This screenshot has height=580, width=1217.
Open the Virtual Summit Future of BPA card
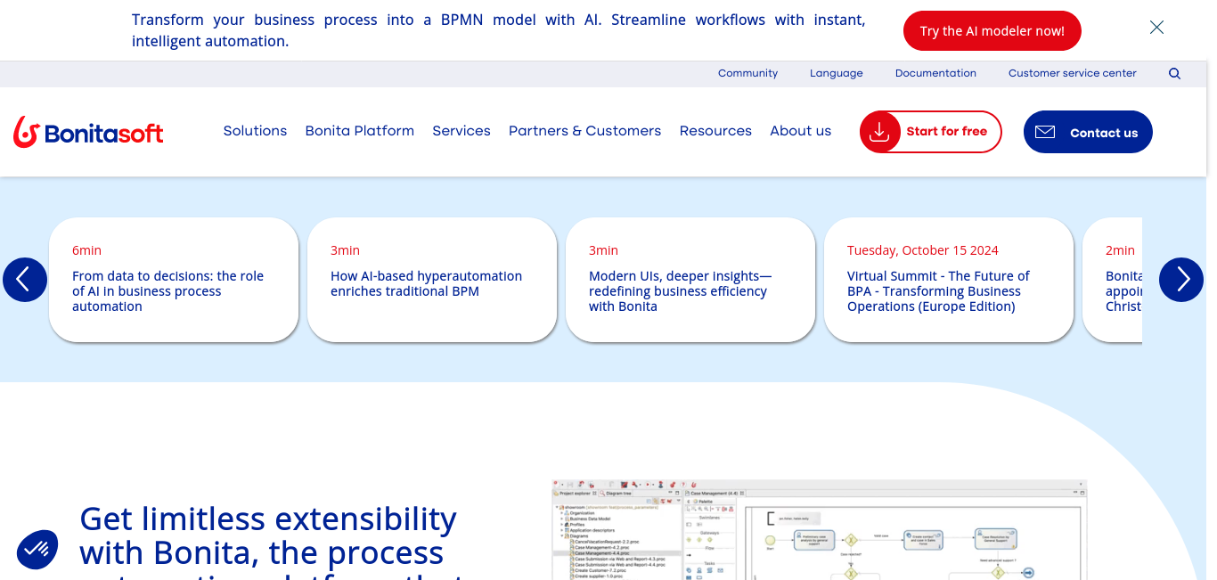tap(949, 280)
